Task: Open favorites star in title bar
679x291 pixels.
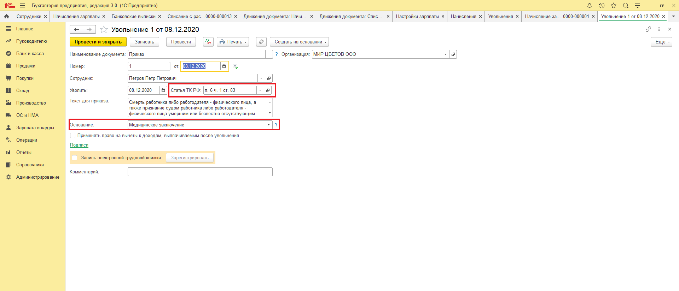Action: click(x=614, y=6)
